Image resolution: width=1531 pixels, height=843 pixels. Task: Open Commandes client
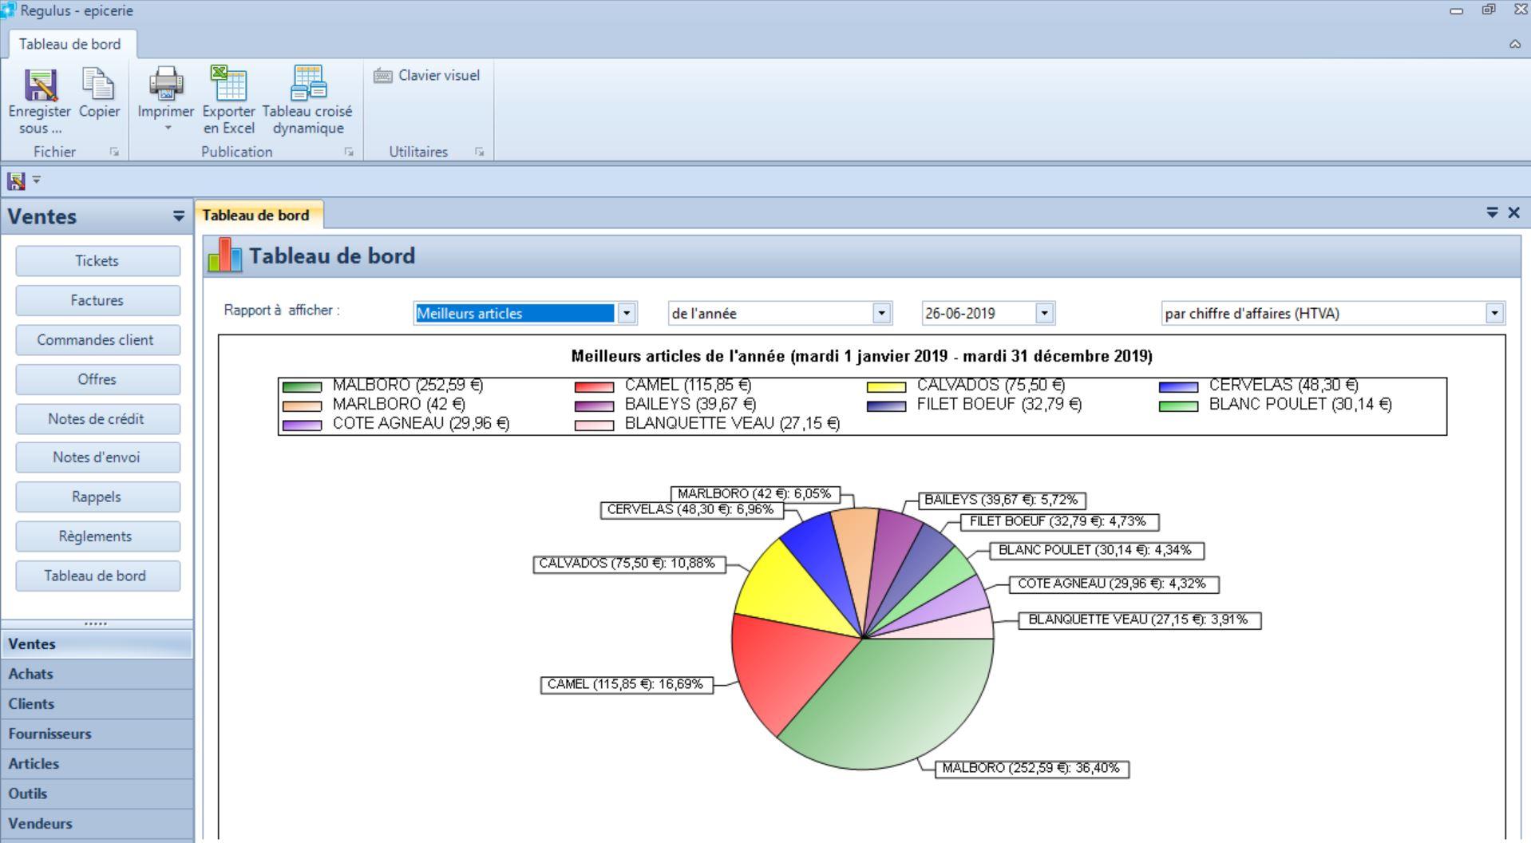tap(97, 340)
